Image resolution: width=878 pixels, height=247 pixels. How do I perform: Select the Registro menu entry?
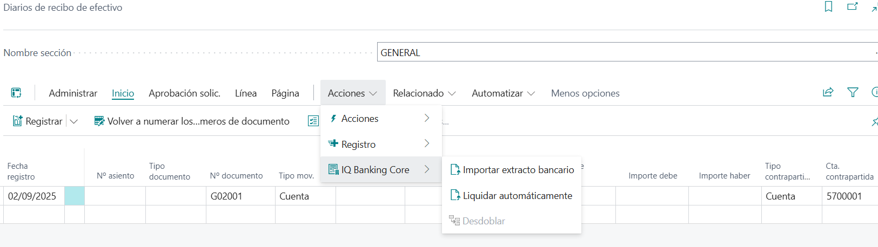[x=381, y=144]
